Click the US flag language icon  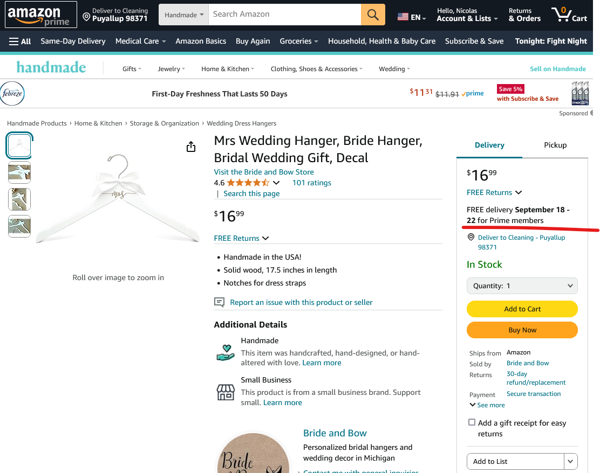click(403, 17)
